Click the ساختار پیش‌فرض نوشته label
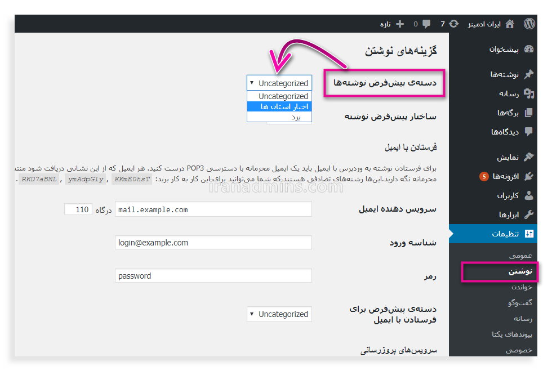The width and height of the screenshot is (552, 371). click(390, 117)
